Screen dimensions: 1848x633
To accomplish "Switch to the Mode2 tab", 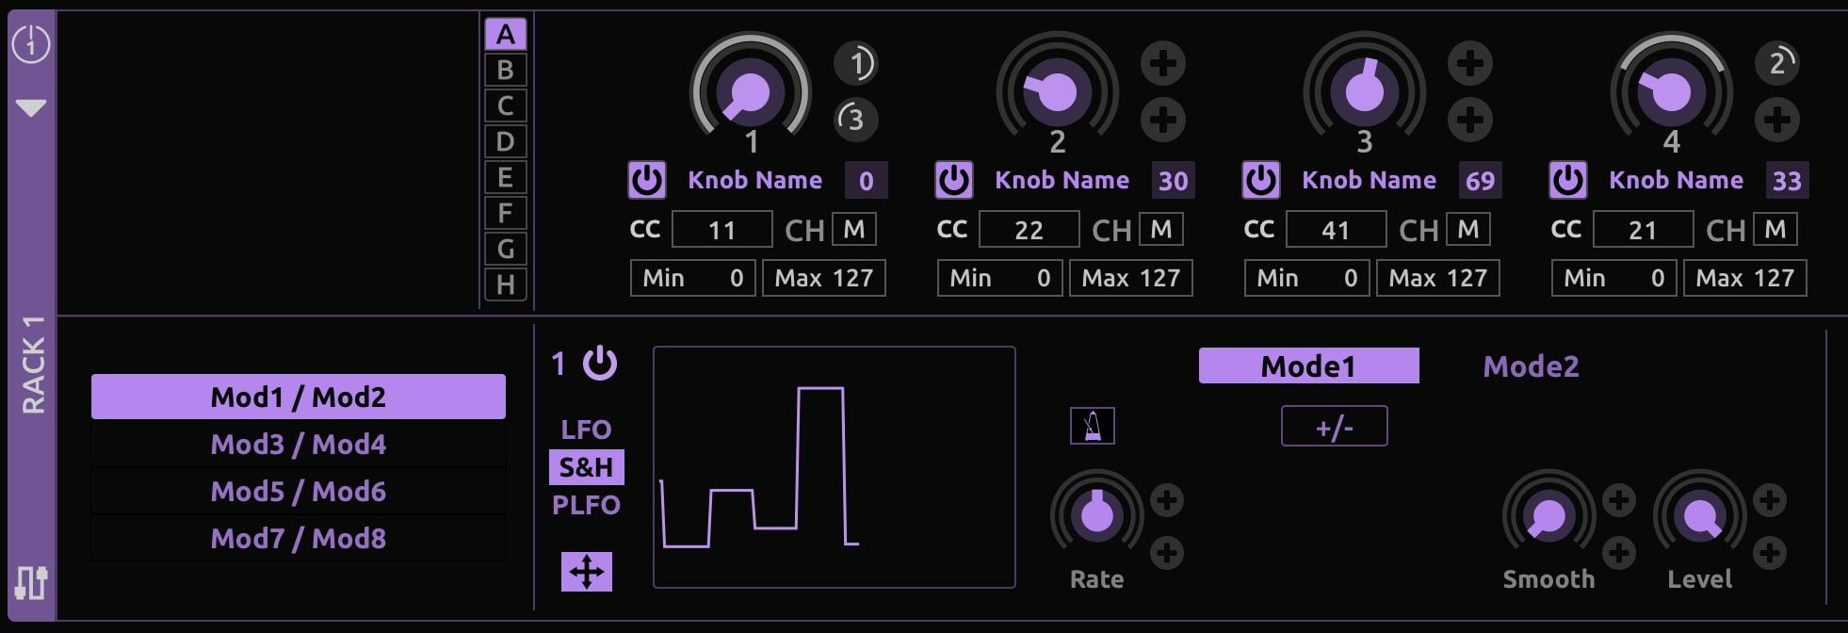I will [x=1530, y=366].
